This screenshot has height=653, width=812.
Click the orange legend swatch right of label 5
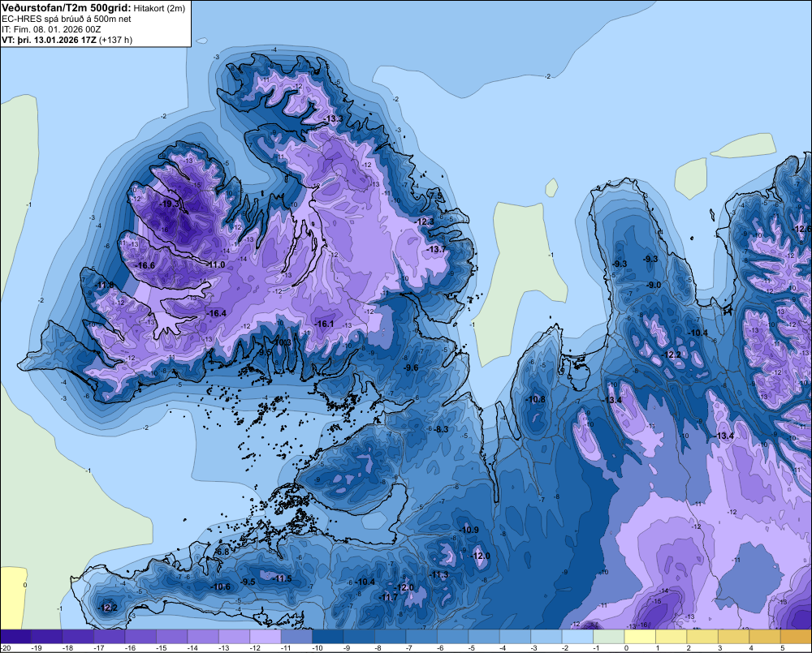[x=796, y=637]
